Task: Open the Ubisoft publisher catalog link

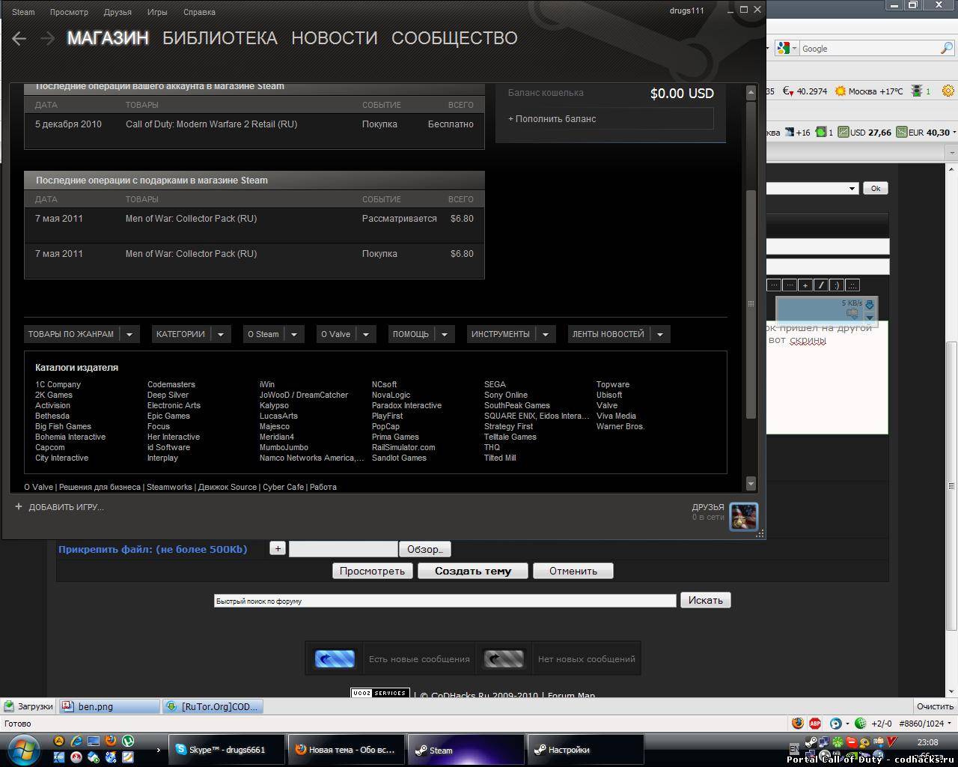Action: tap(609, 395)
